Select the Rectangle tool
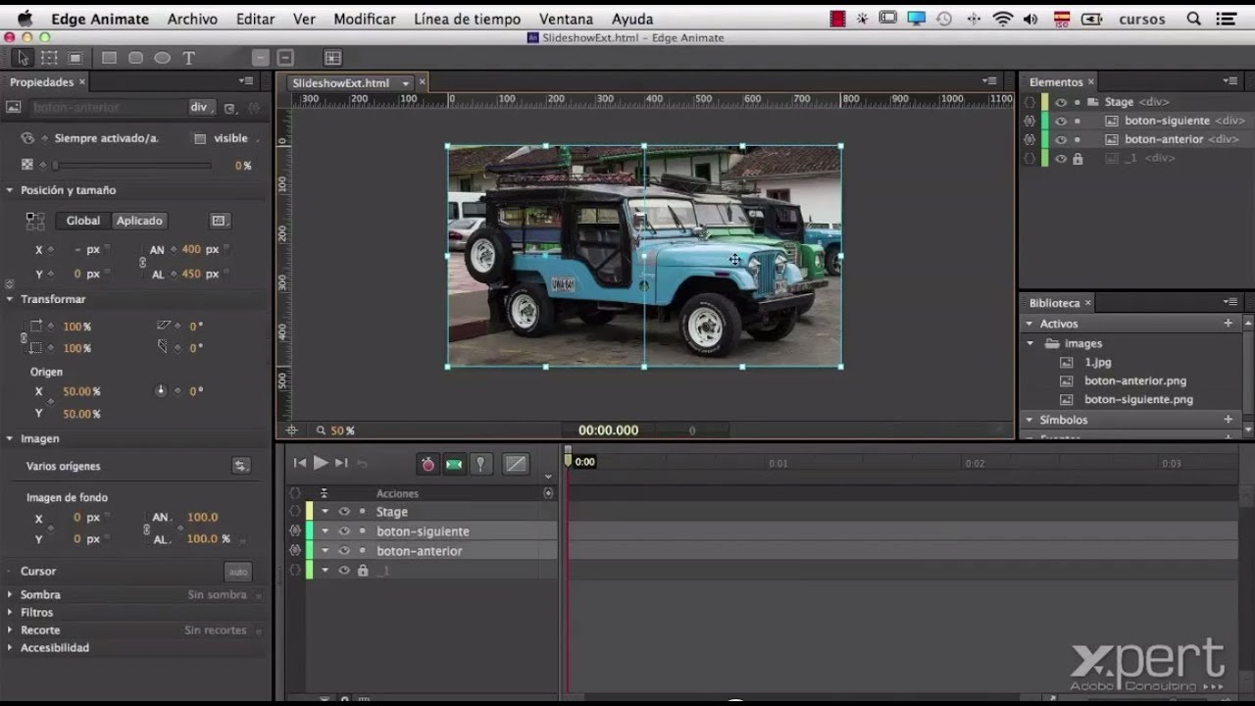 109,58
